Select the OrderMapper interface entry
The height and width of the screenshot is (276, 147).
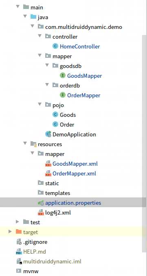tap(84, 95)
